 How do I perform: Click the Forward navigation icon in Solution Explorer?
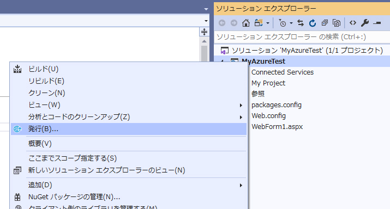pos(234,23)
